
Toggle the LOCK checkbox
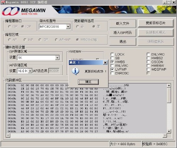coord(112,54)
